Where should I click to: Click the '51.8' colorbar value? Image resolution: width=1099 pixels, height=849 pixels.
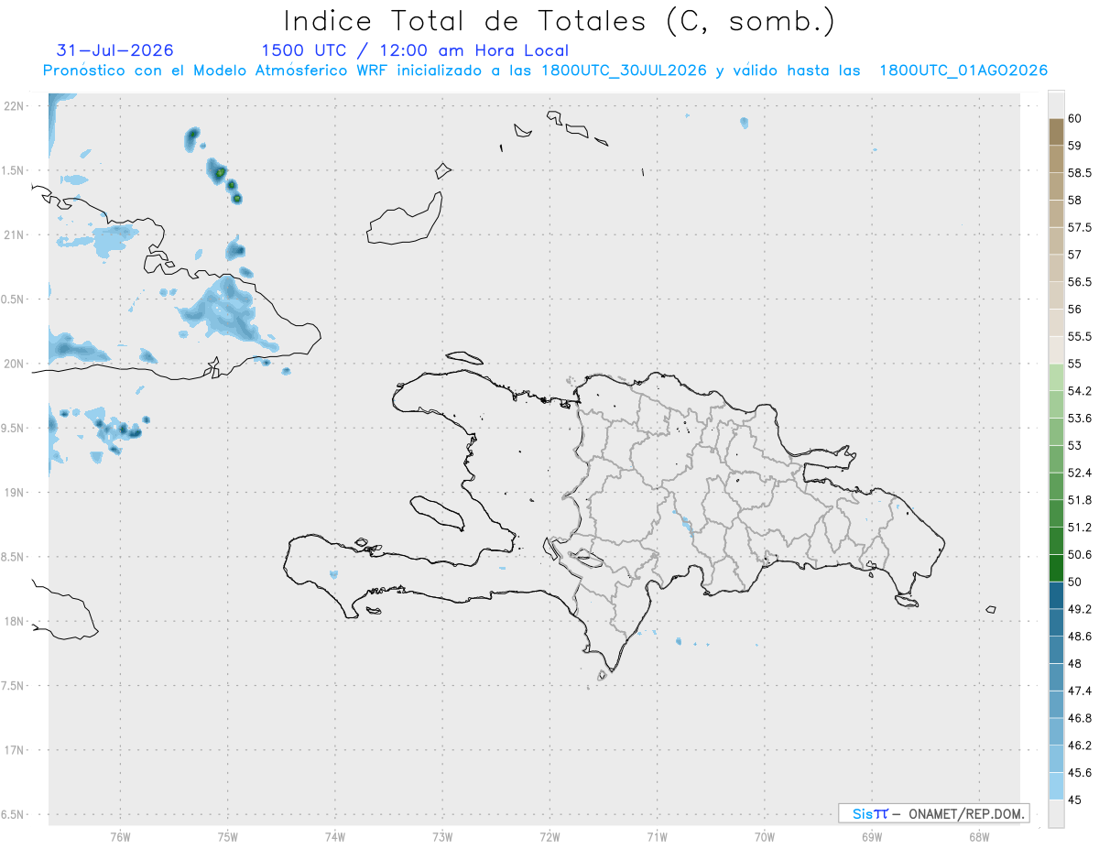1080,500
